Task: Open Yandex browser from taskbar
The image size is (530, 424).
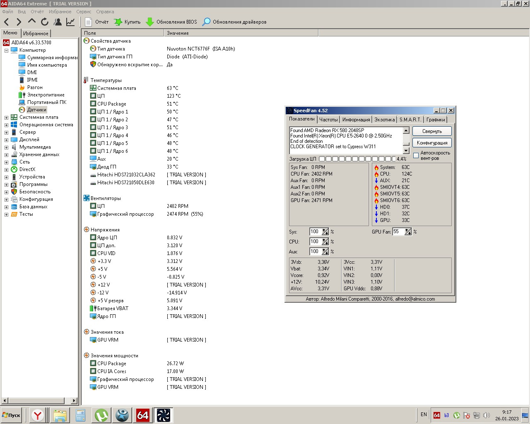Action: coord(38,415)
